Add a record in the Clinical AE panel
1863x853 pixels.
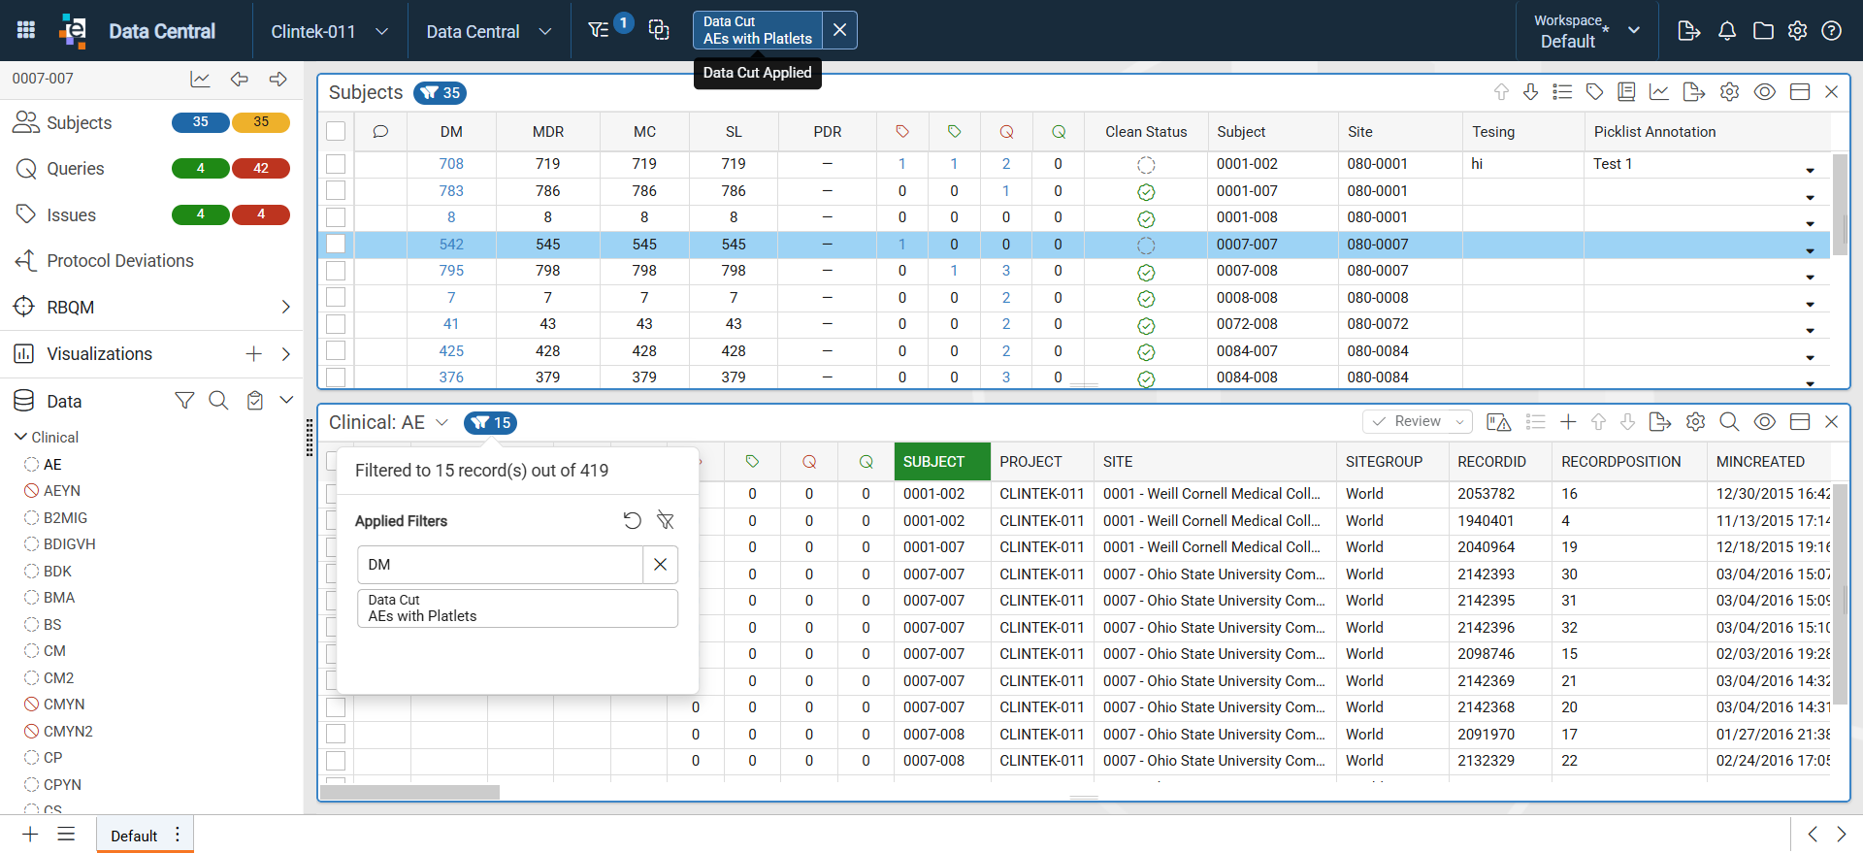1568,422
